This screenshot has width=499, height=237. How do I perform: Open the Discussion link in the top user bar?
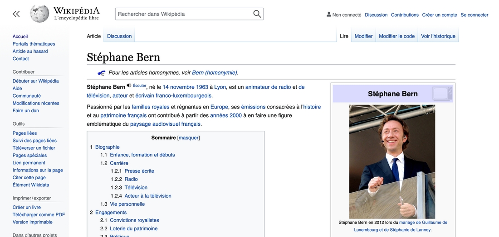point(376,15)
